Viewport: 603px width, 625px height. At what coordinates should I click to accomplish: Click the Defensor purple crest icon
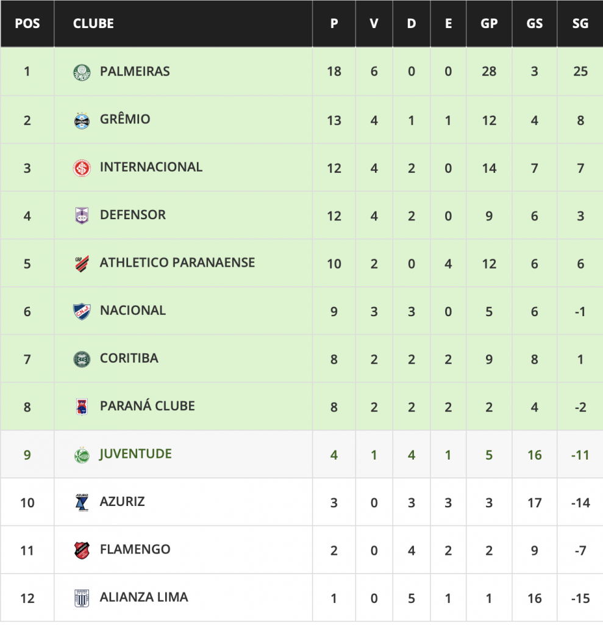pos(81,215)
